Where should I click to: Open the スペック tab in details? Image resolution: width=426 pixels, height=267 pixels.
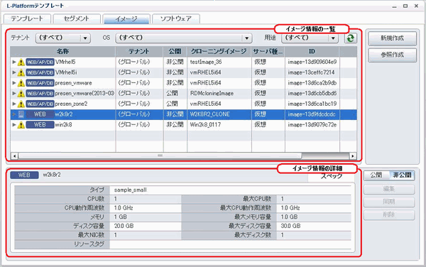click(331, 176)
